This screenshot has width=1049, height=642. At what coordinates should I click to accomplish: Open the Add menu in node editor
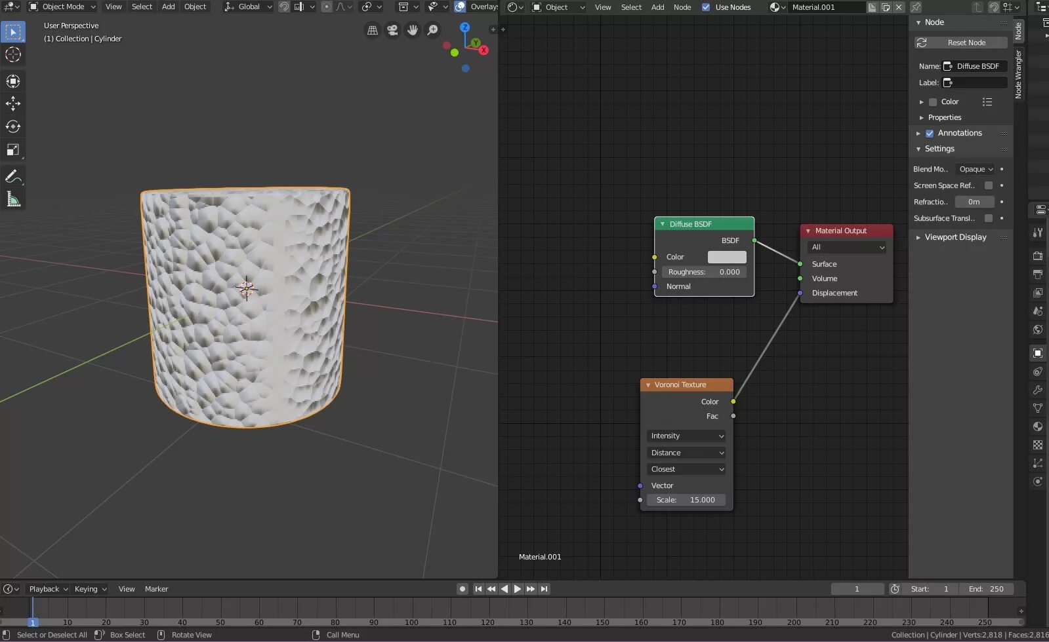pos(657,7)
